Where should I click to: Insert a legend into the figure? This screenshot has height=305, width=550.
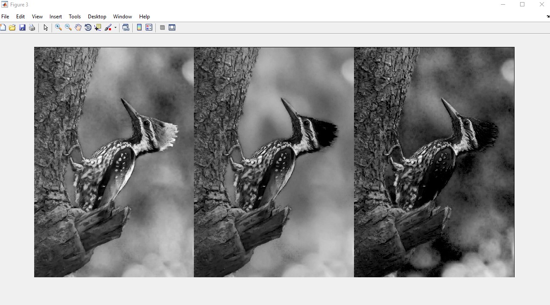[x=149, y=27]
